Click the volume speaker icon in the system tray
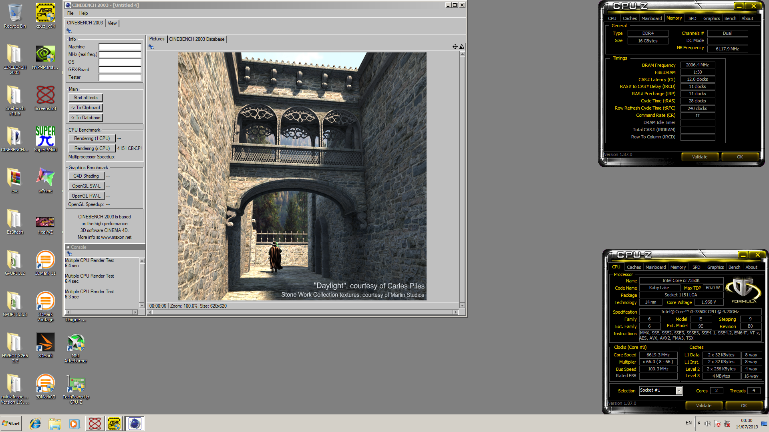Screen dimensions: 769x432 pos(708,424)
